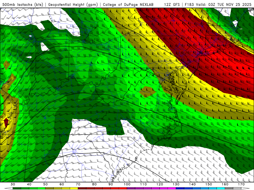Click the legend value '70'

point(78,184)
